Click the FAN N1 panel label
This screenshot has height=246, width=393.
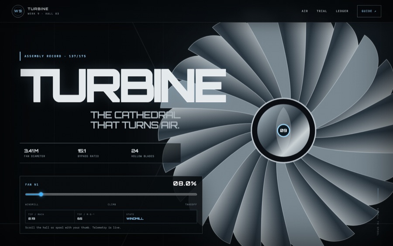tap(32, 185)
